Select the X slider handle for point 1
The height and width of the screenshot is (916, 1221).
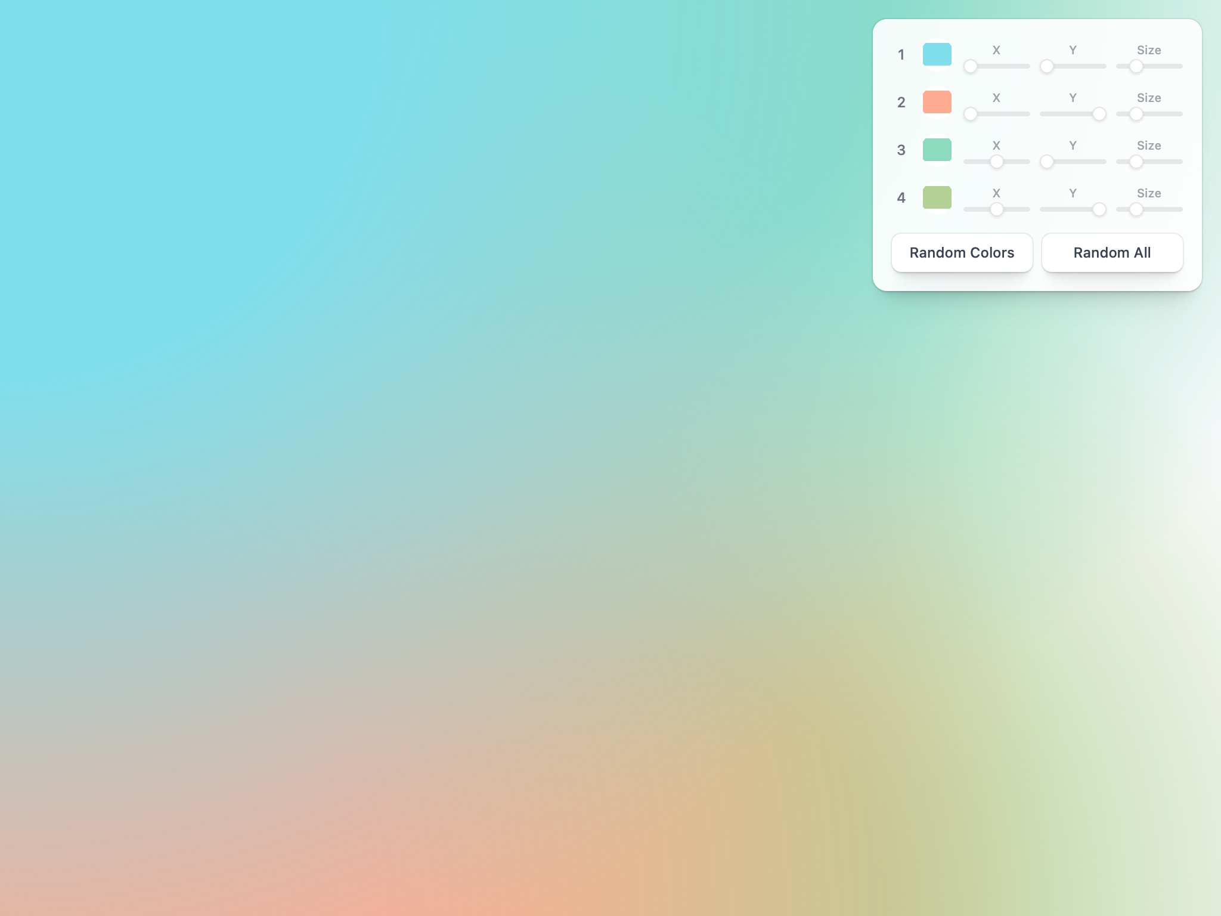click(x=971, y=66)
